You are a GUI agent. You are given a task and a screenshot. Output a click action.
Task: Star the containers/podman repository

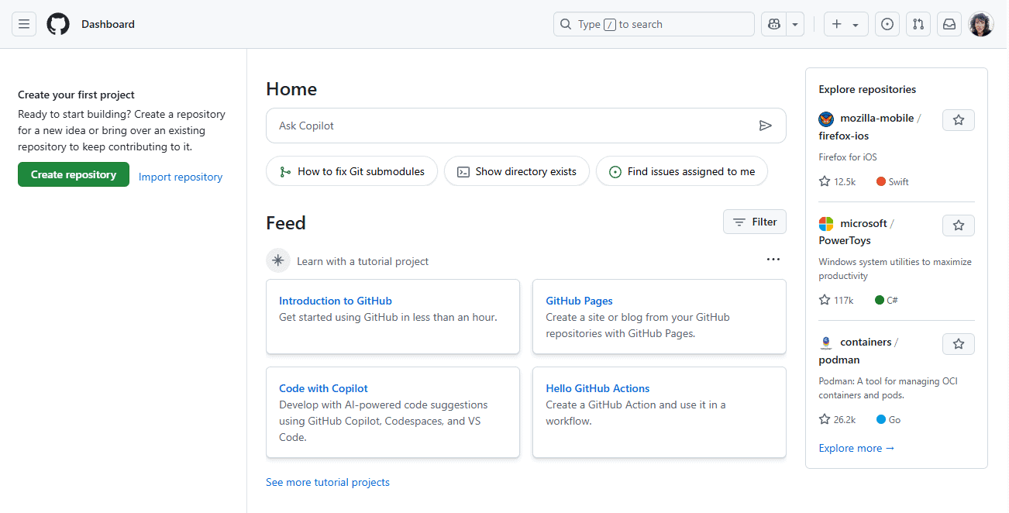958,343
